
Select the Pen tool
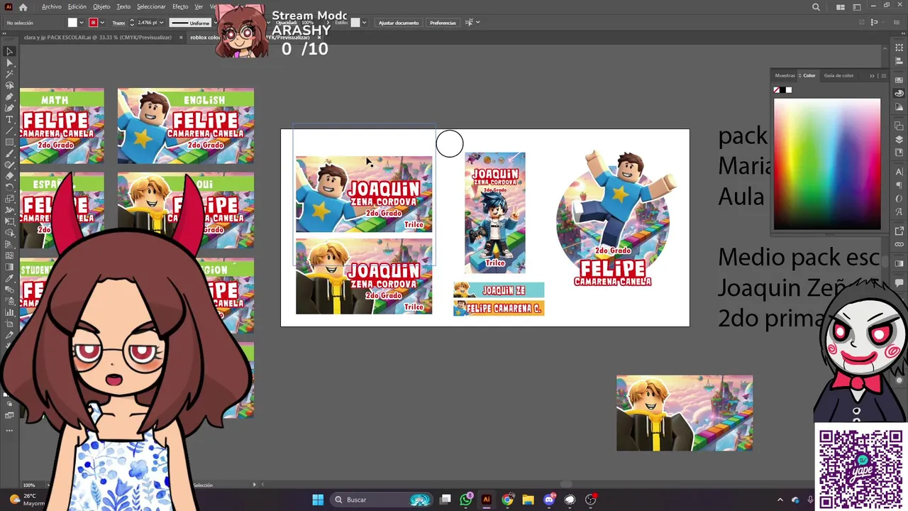pyautogui.click(x=9, y=97)
